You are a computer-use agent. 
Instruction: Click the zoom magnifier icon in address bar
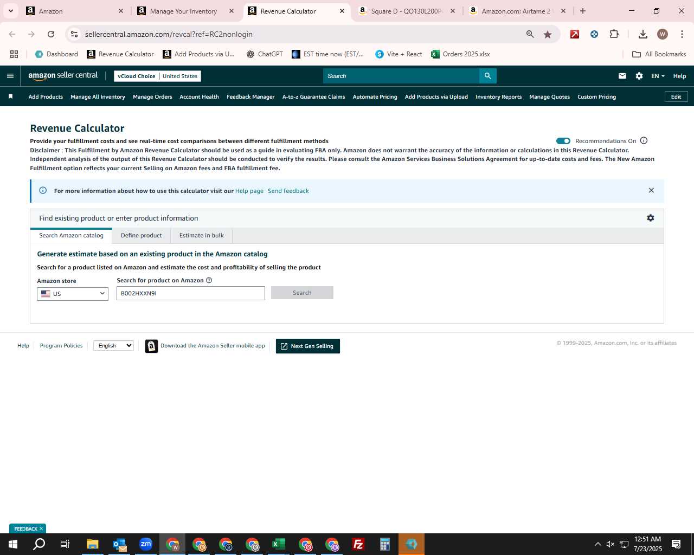click(x=530, y=34)
